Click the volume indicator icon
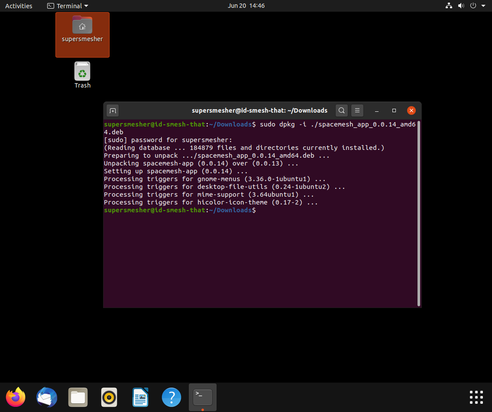 461,6
